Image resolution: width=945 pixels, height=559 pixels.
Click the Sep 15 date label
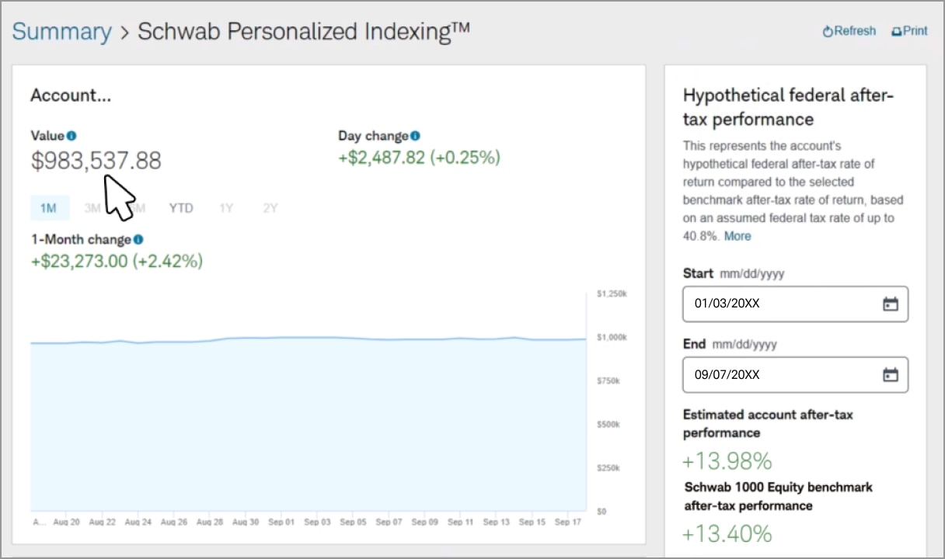click(x=532, y=523)
